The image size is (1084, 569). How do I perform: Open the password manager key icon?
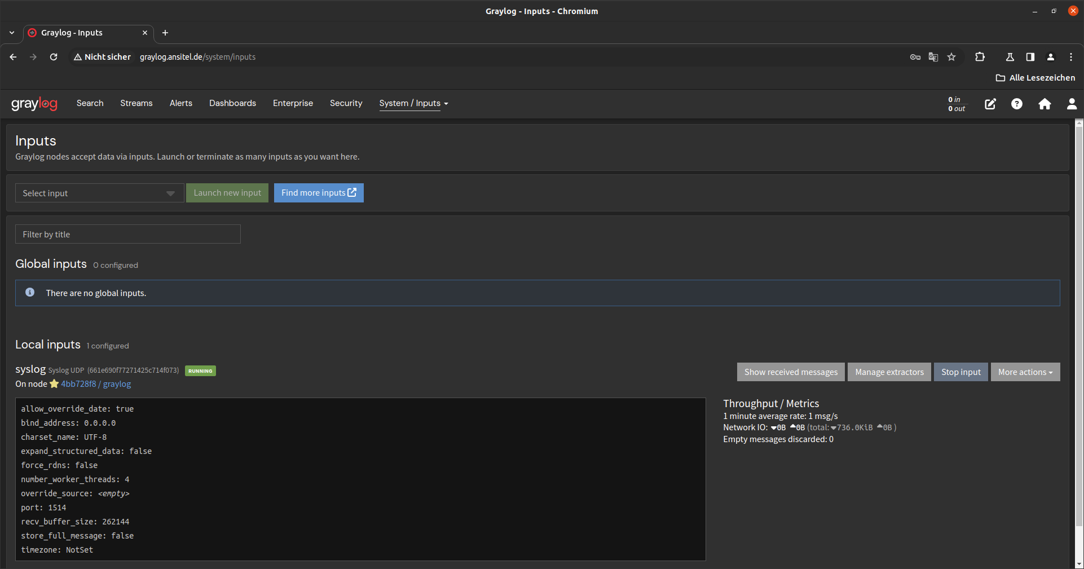pyautogui.click(x=915, y=57)
